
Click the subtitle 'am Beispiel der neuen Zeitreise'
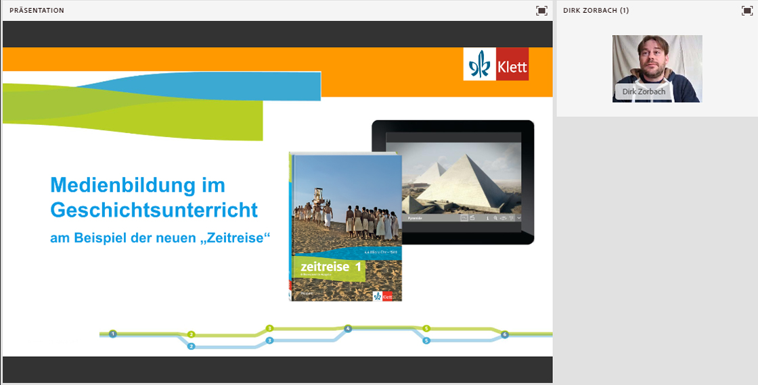[x=160, y=237]
